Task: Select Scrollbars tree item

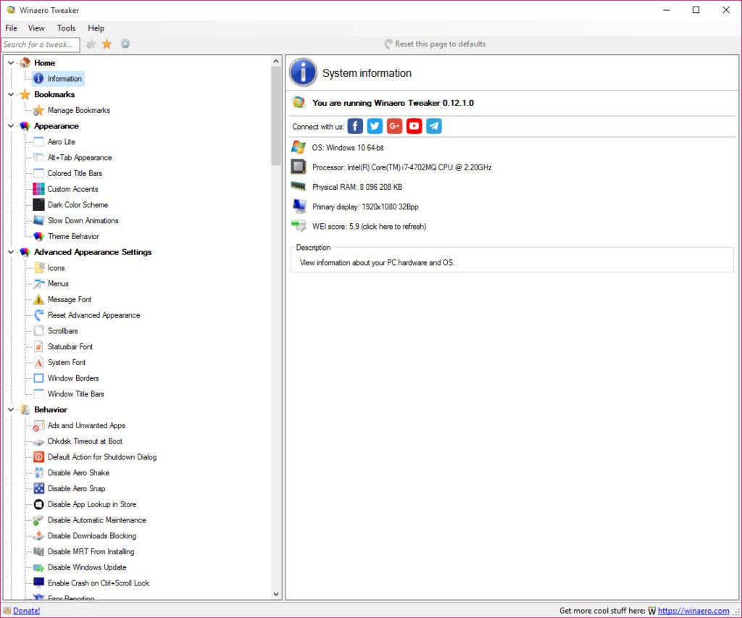Action: (63, 331)
